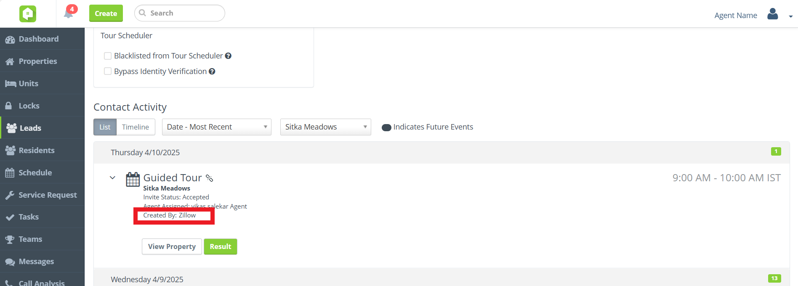
Task: Switch to Timeline view tab
Action: (135, 127)
